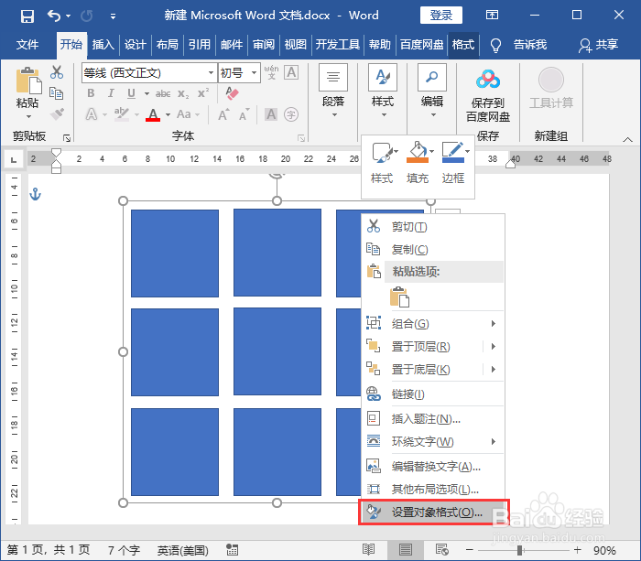Open the clipboard pane launcher

click(x=67, y=138)
